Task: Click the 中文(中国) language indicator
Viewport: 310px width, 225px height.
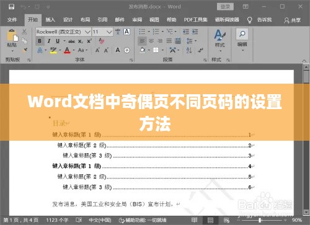Action: click(x=100, y=220)
